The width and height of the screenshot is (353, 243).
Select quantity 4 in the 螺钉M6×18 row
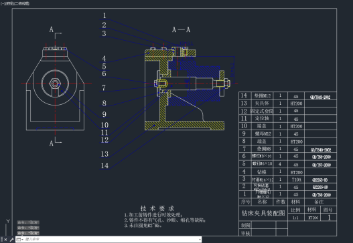tap(280, 164)
